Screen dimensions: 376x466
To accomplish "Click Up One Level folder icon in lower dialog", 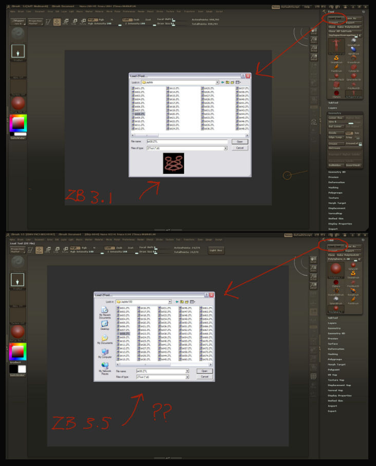I will (182, 302).
